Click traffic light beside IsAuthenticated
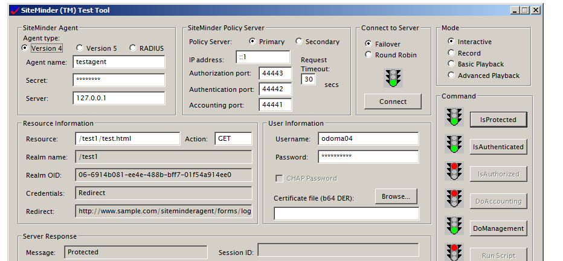This screenshot has height=261, width=563. 454,144
